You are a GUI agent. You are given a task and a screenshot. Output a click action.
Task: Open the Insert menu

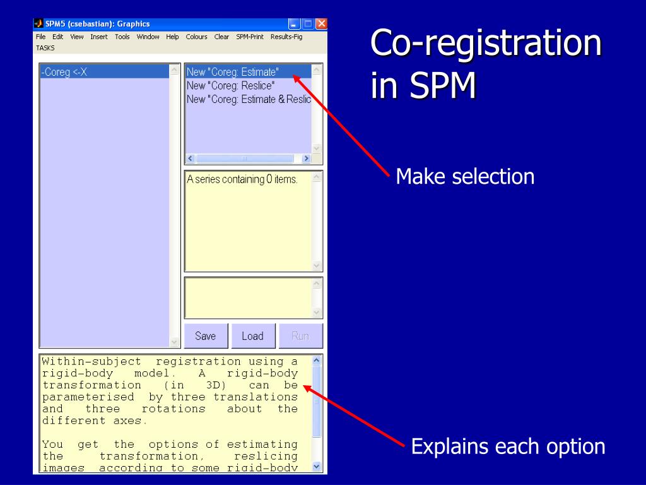point(99,37)
